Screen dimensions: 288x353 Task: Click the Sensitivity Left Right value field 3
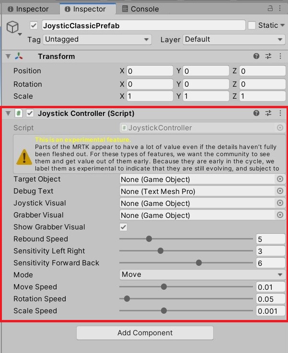pyautogui.click(x=271, y=251)
